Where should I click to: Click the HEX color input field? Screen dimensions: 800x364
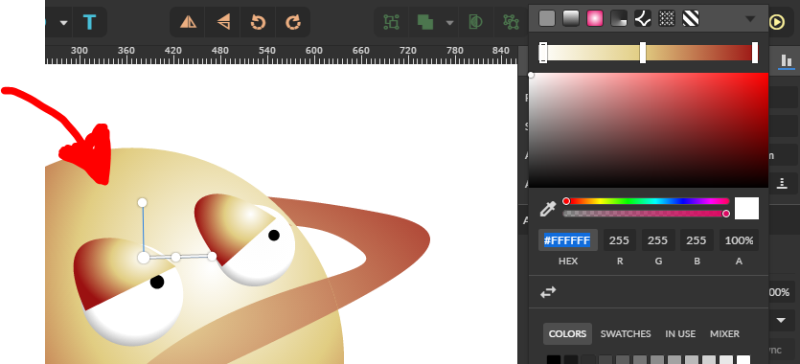tap(568, 240)
